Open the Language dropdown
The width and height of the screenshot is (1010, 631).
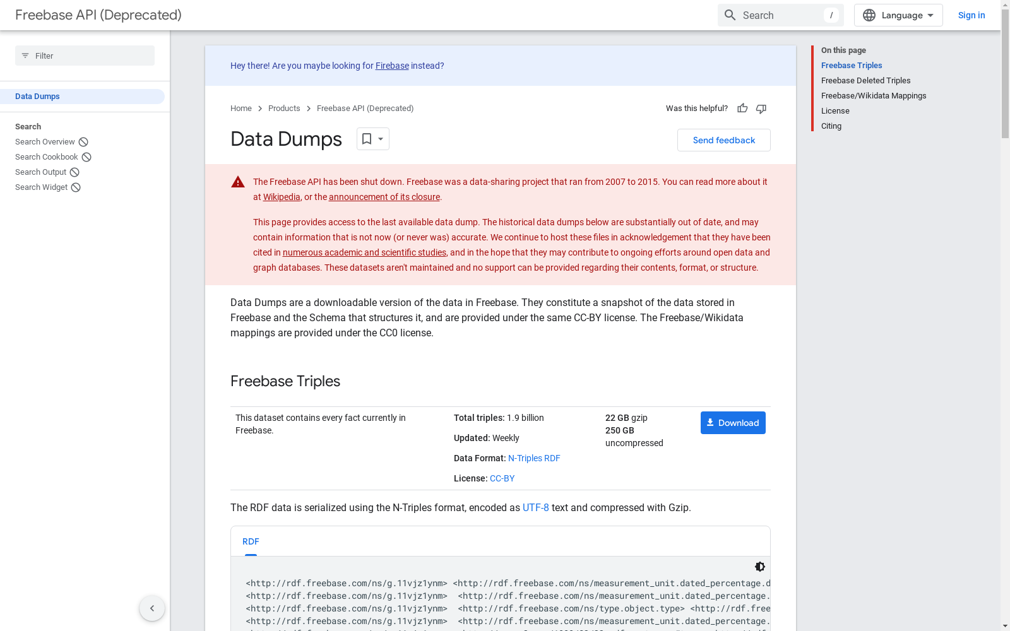click(x=898, y=15)
